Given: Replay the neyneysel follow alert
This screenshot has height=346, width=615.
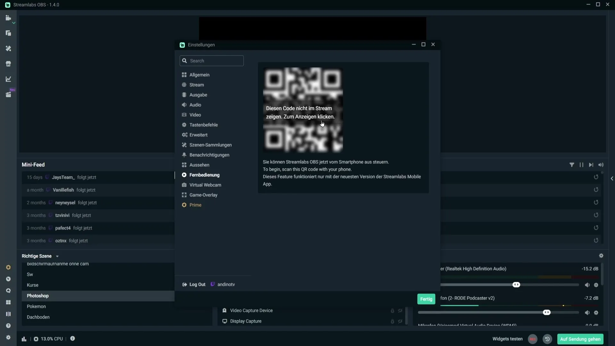Looking at the screenshot, I should pyautogui.click(x=596, y=202).
